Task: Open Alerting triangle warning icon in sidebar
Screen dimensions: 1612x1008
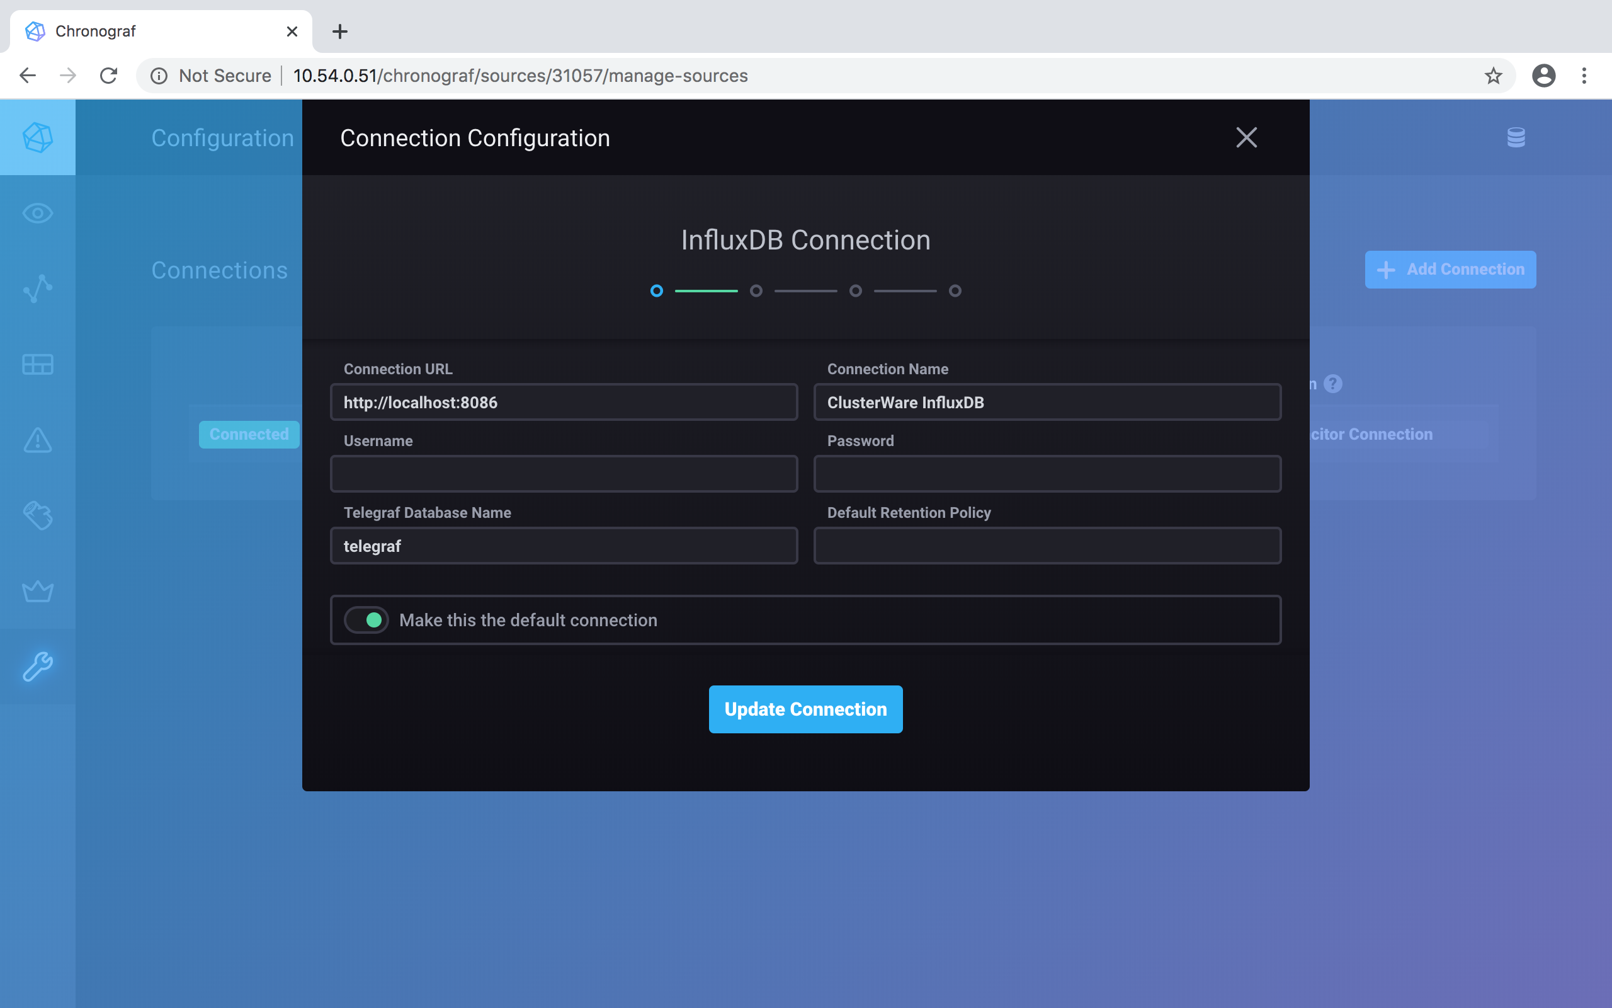Action: tap(37, 440)
